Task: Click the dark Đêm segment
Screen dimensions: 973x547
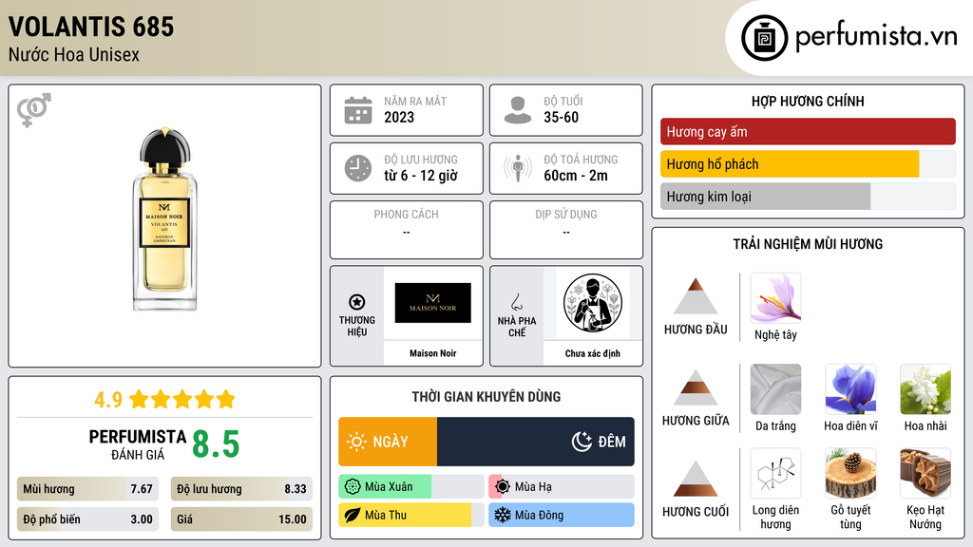Action: (536, 442)
